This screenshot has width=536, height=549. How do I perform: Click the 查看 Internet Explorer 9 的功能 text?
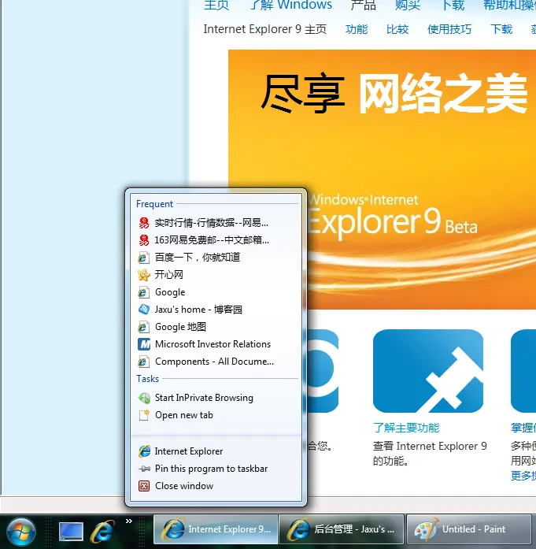pos(430,454)
